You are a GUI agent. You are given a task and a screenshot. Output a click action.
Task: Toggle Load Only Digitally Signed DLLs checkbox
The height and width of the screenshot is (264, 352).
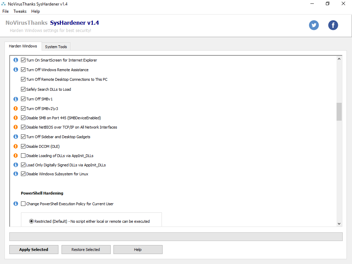23,165
